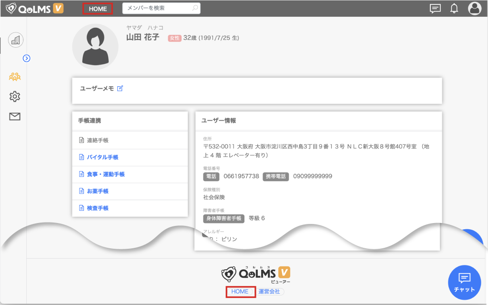Open the members group icon in sidebar

(15, 76)
